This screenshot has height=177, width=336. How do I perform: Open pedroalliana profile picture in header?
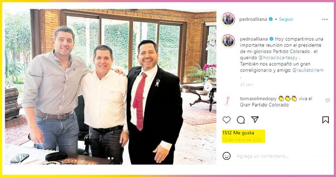click(228, 19)
